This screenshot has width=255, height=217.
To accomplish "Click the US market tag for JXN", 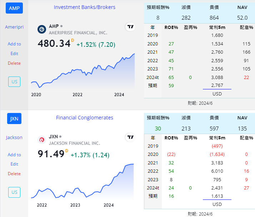I will (x=14, y=192).
